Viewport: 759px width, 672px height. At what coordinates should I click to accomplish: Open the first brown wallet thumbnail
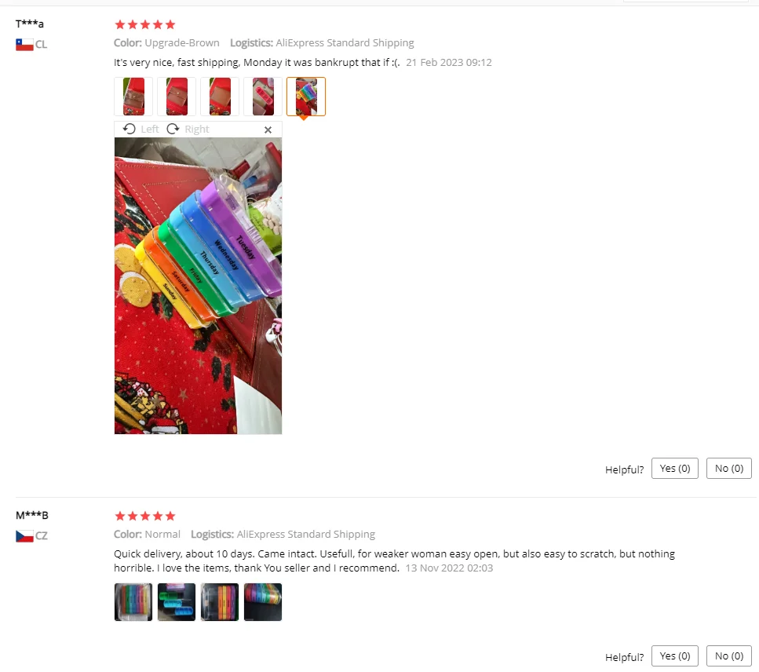click(133, 97)
